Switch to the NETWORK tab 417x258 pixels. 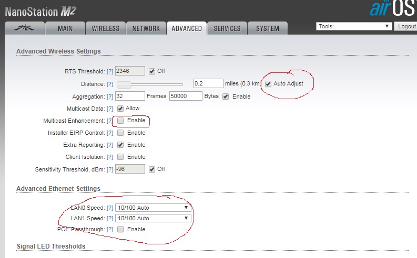pyautogui.click(x=146, y=28)
